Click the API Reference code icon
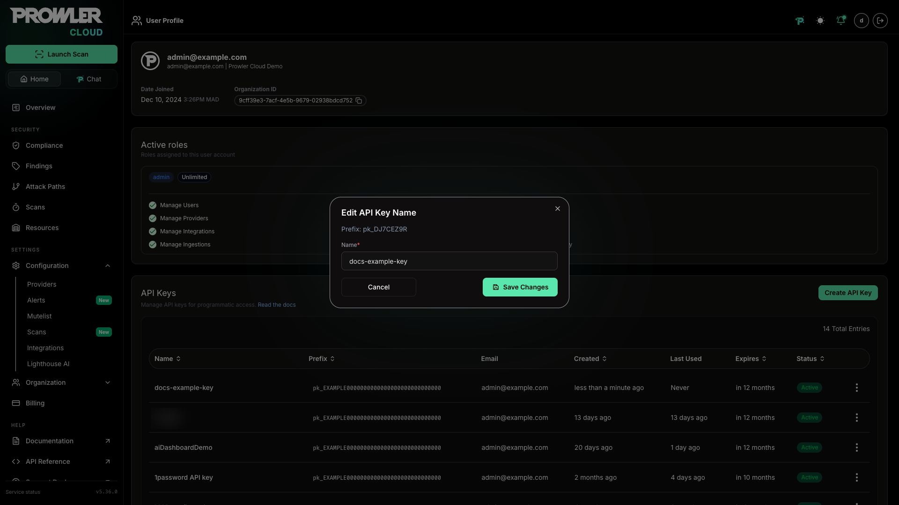 [x=16, y=462]
